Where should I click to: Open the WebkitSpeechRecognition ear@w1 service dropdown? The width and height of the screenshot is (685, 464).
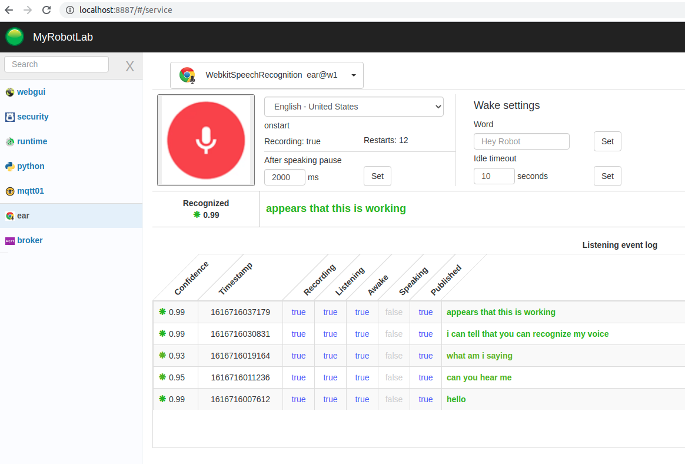(267, 75)
